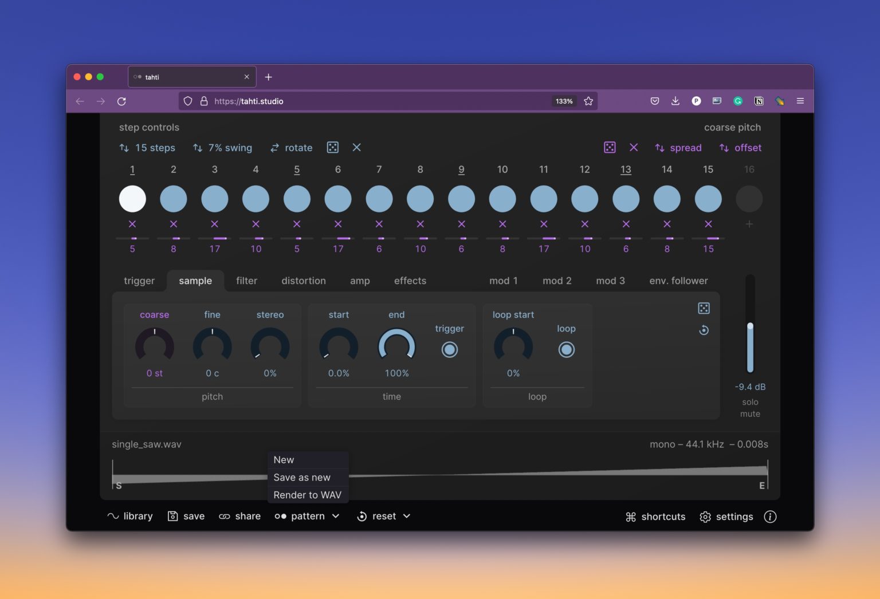Clear steps with the X icon next to rotate
This screenshot has height=599, width=880.
tap(356, 148)
